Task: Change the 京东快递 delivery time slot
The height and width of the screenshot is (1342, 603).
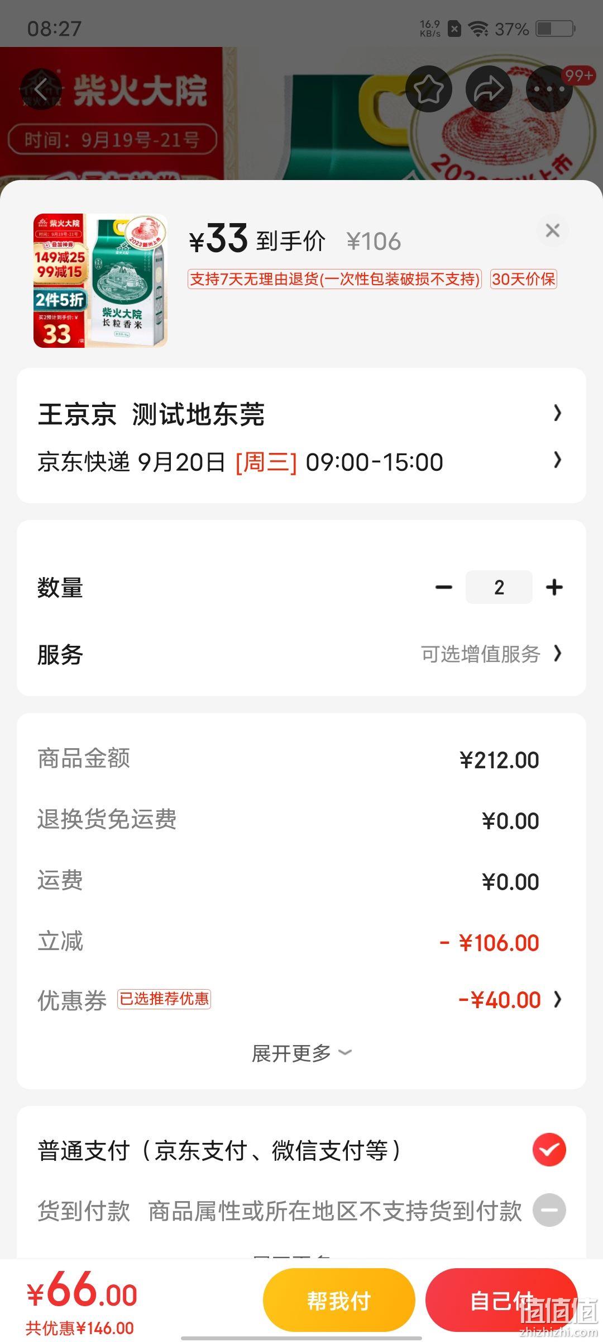Action: tap(301, 462)
